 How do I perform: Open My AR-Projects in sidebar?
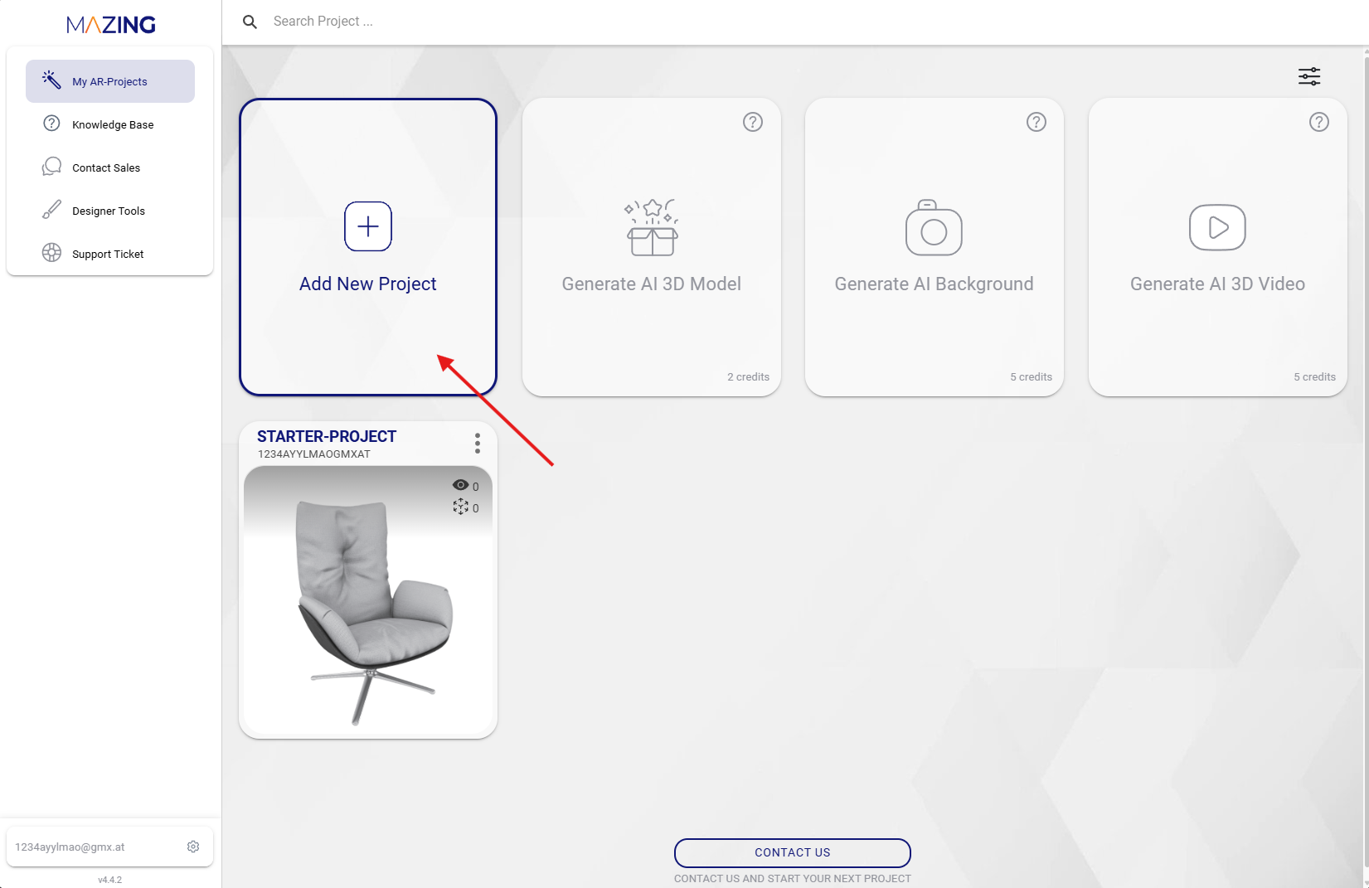click(x=110, y=81)
